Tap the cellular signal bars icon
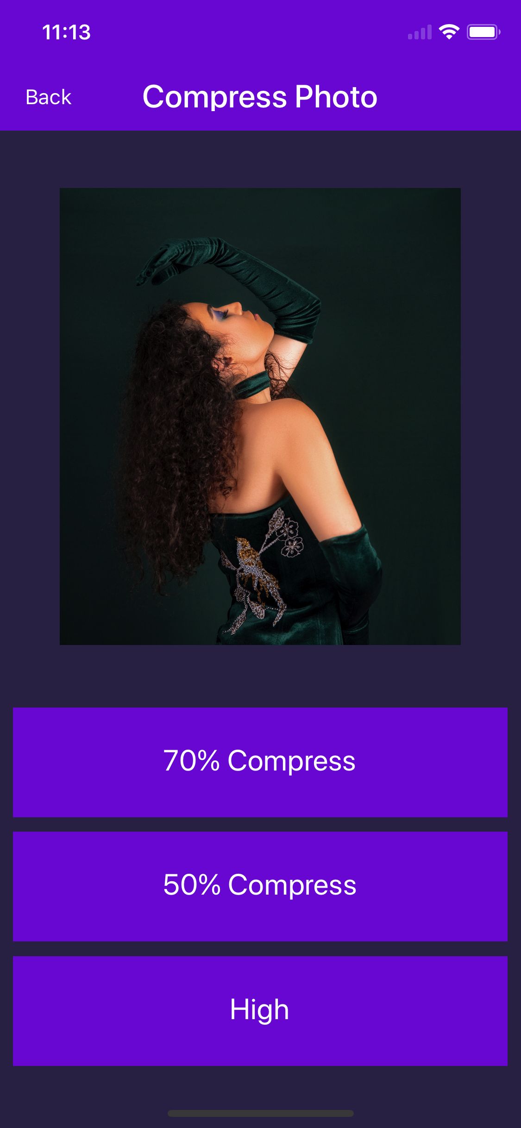Image resolution: width=521 pixels, height=1128 pixels. [420, 32]
